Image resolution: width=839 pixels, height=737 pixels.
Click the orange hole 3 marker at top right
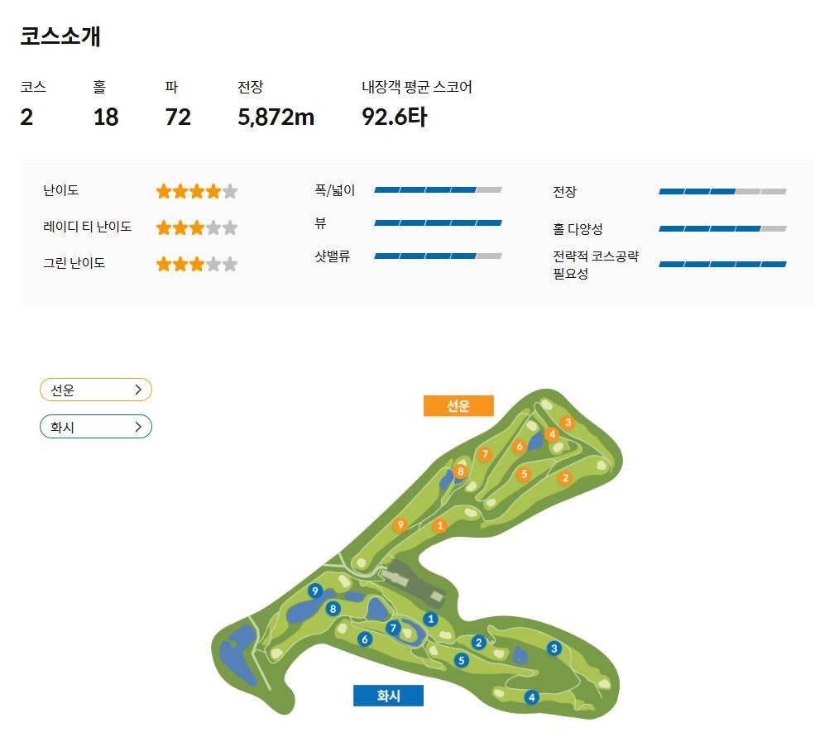(x=568, y=422)
